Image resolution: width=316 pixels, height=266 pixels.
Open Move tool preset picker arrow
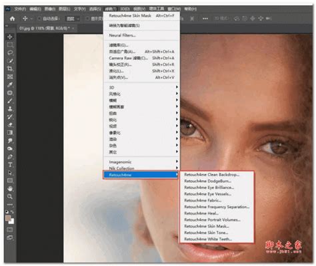(31, 19)
